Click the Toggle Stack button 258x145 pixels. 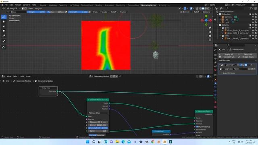pyautogui.click(x=247, y=57)
